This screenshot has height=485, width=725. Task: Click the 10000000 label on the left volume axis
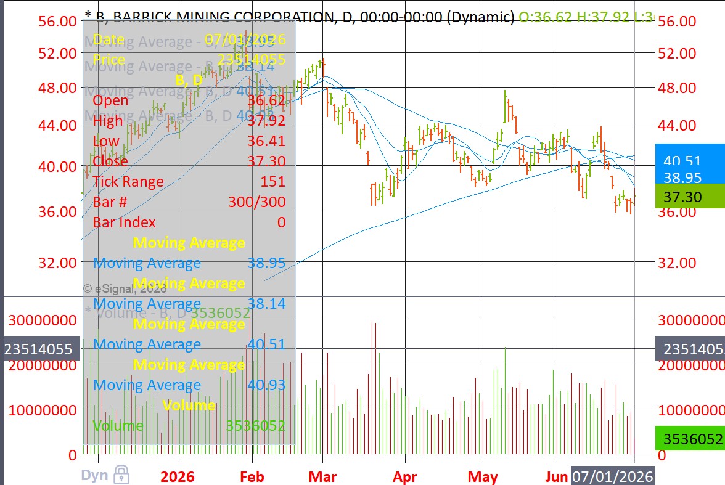tap(43, 410)
